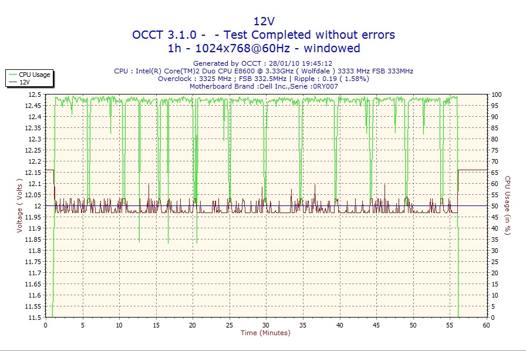
Task: Click the 55 label on time axis
Action: click(x=450, y=325)
